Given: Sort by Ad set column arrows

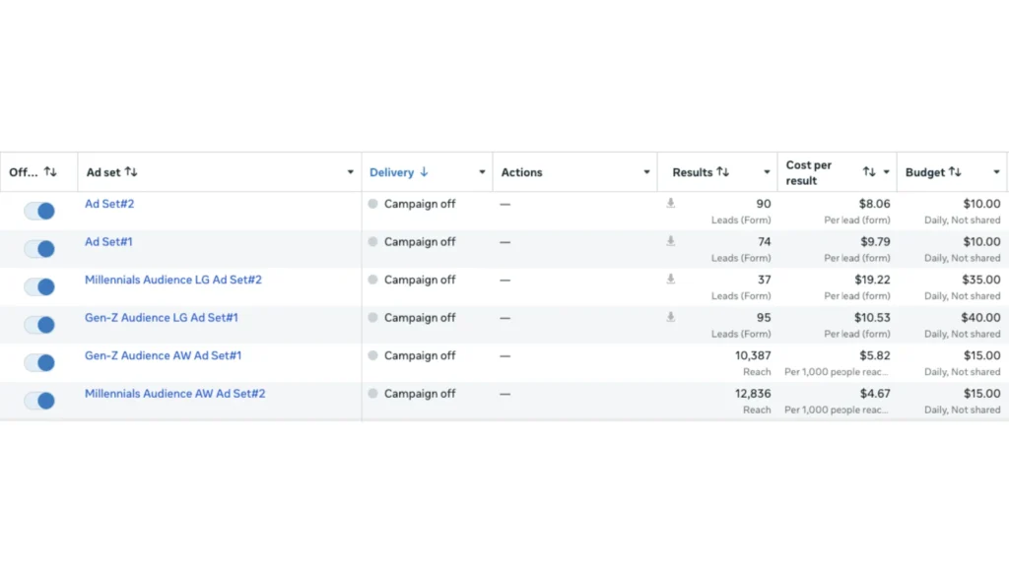Looking at the screenshot, I should point(131,171).
